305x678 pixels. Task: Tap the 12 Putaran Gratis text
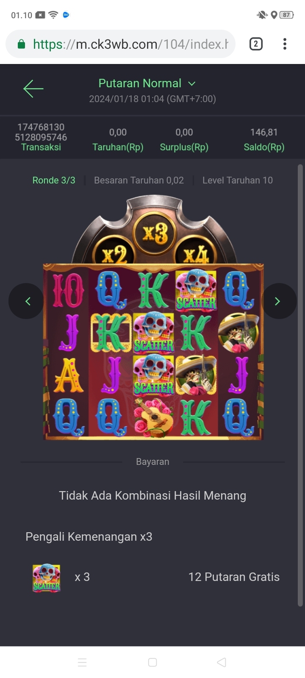pyautogui.click(x=234, y=577)
